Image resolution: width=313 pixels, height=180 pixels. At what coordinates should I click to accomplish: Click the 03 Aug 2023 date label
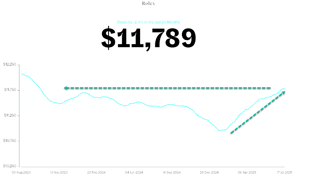point(21,172)
